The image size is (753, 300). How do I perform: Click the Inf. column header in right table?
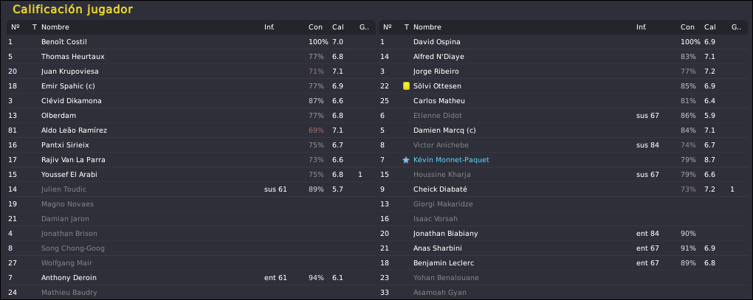641,27
